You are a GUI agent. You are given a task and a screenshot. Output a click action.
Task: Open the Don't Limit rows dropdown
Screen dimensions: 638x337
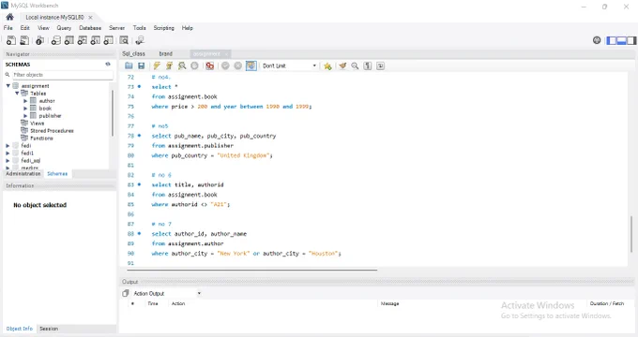(x=289, y=66)
